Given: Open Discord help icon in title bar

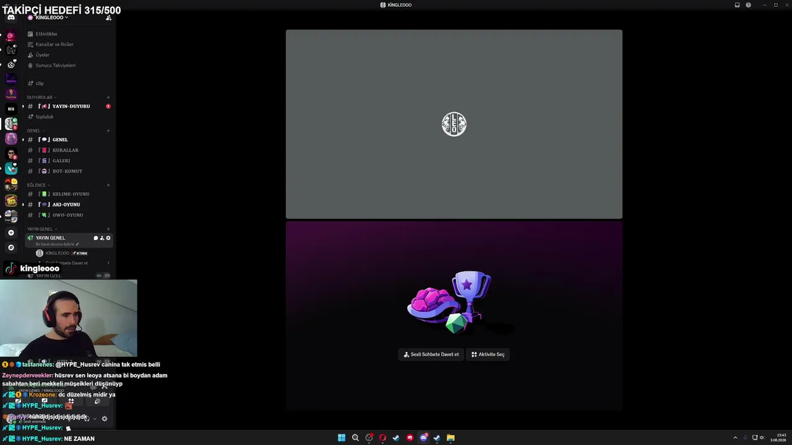Looking at the screenshot, I should (748, 5).
